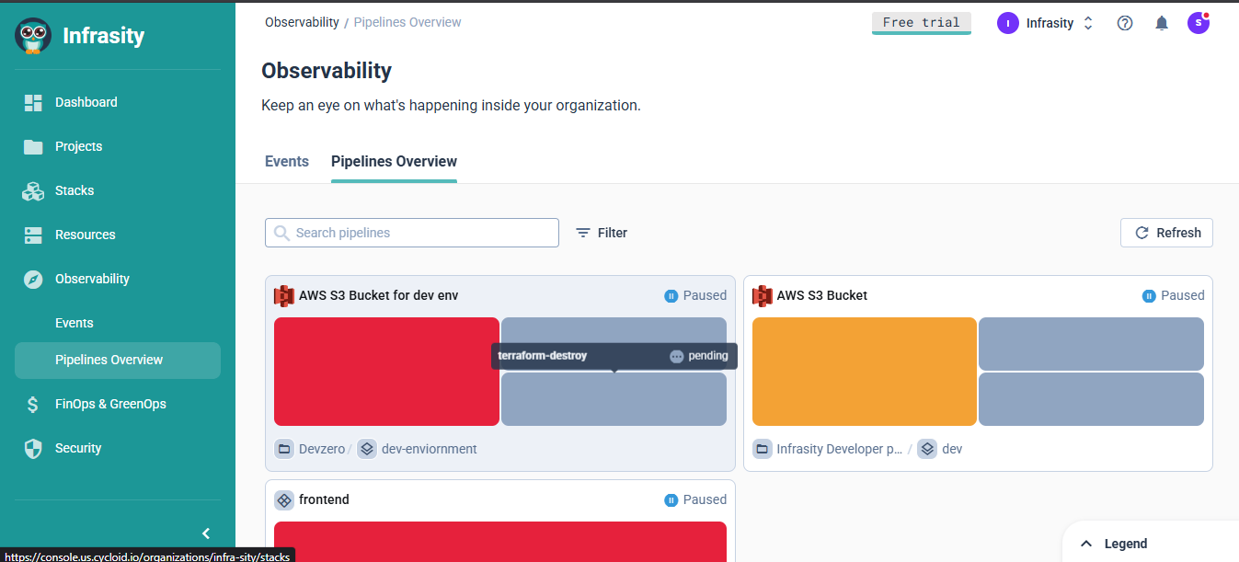Switch to the Events tab
The width and height of the screenshot is (1239, 562).
[x=286, y=161]
